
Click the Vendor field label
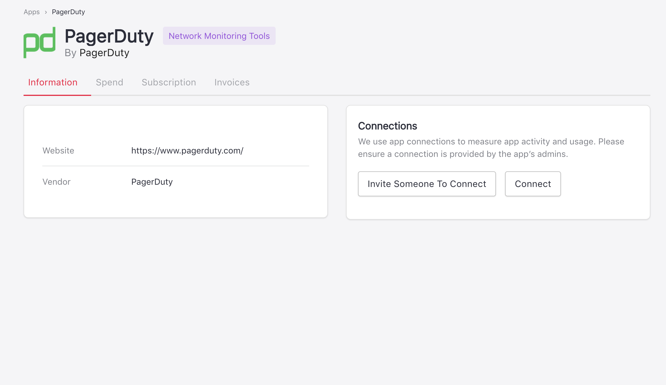coord(56,182)
